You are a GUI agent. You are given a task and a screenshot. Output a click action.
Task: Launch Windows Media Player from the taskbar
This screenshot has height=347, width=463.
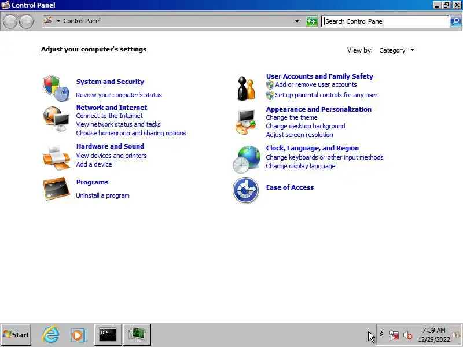79,335
